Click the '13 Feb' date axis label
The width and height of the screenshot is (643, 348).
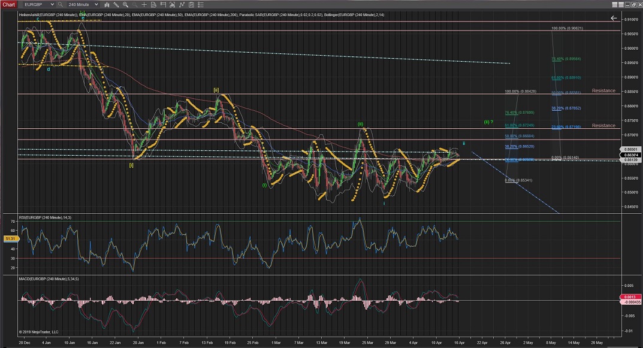pos(207,343)
